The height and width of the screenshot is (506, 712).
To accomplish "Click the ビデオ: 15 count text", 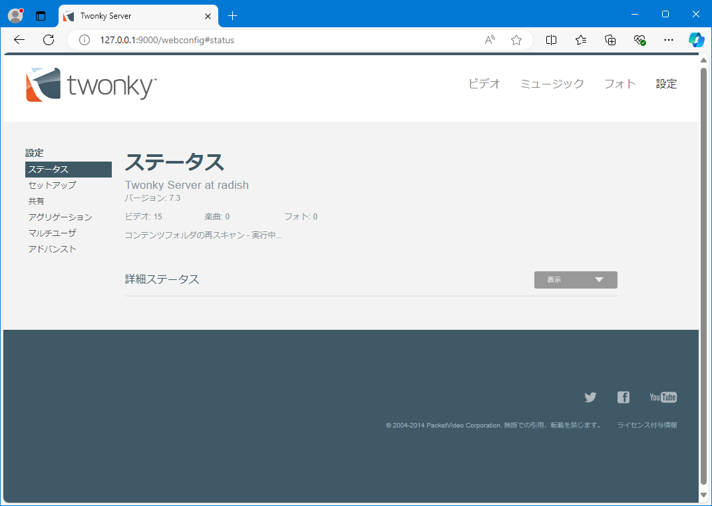I will (x=144, y=217).
